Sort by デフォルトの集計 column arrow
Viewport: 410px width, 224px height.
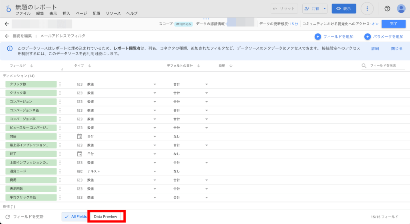pyautogui.click(x=199, y=66)
